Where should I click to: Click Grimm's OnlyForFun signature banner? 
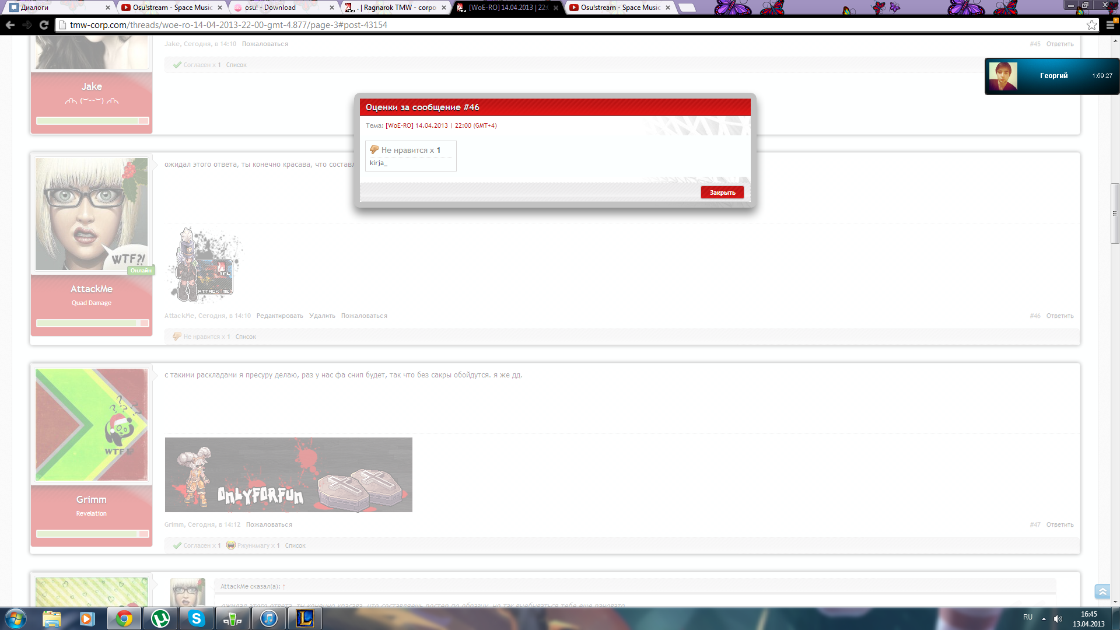(x=289, y=475)
